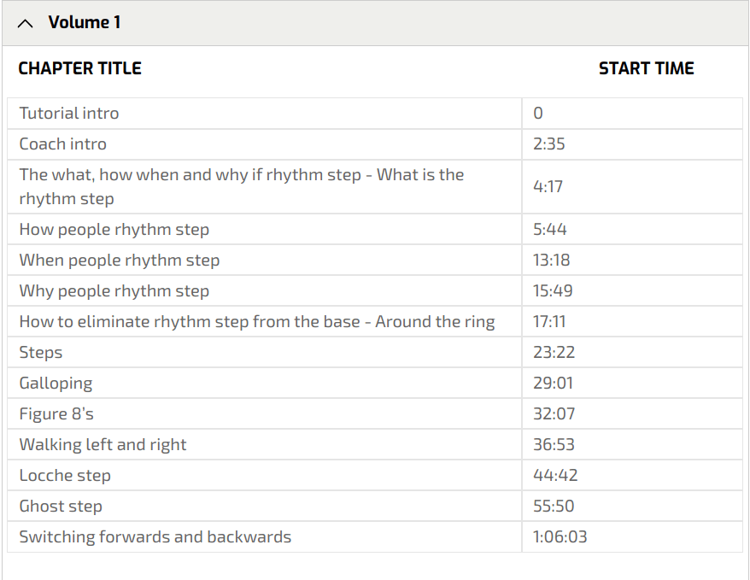This screenshot has height=580, width=750.
Task: Select Why people rhythm step chapter
Action: tap(114, 291)
